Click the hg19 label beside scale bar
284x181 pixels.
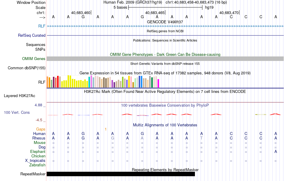(x=209, y=7)
